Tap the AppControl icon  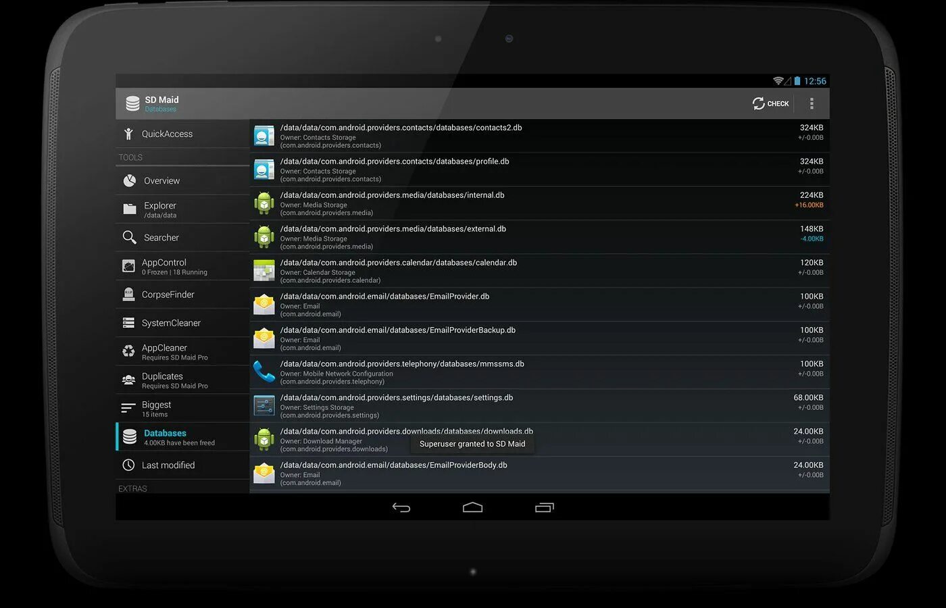coord(128,266)
